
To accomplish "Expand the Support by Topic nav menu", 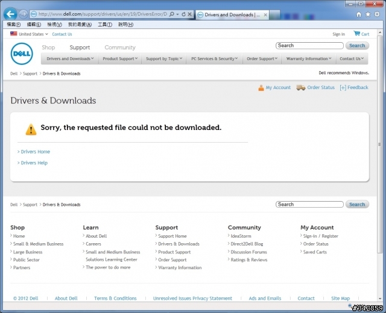I will tap(164, 59).
